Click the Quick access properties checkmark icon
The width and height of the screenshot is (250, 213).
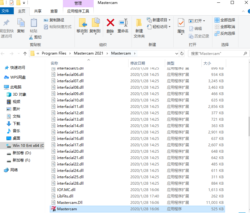(x=12, y=3)
